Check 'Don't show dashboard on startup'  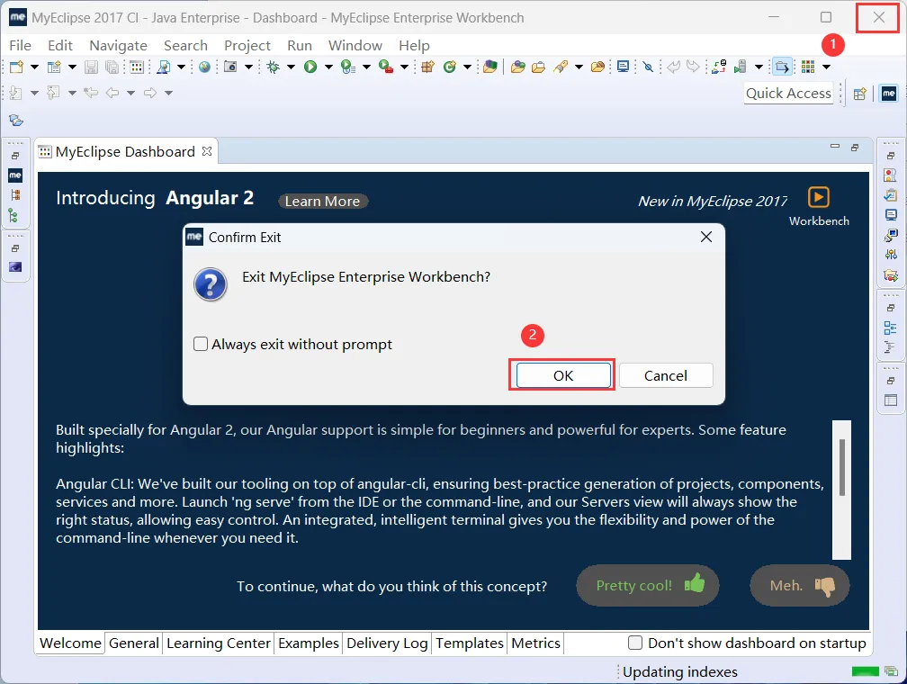pos(635,643)
